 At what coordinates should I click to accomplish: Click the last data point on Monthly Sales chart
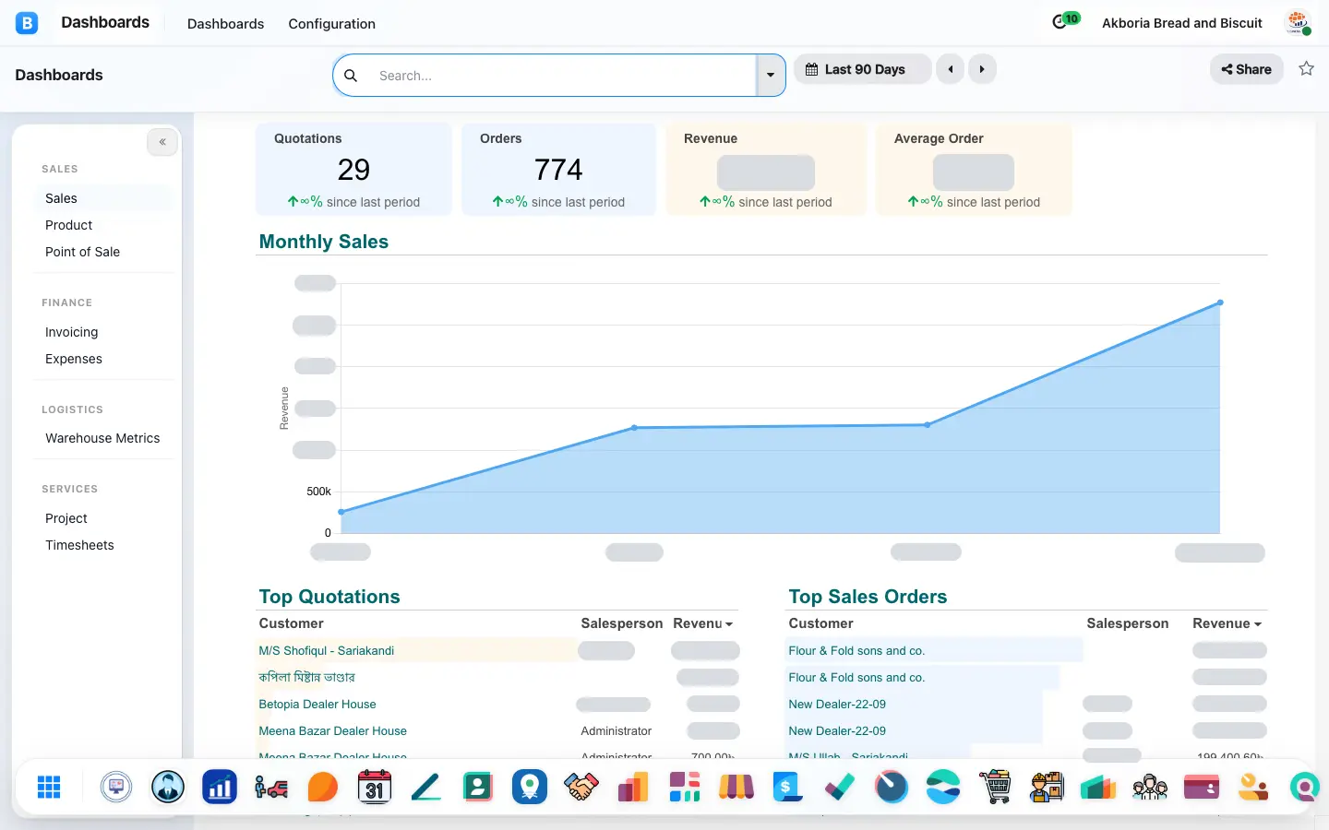pos(1220,302)
